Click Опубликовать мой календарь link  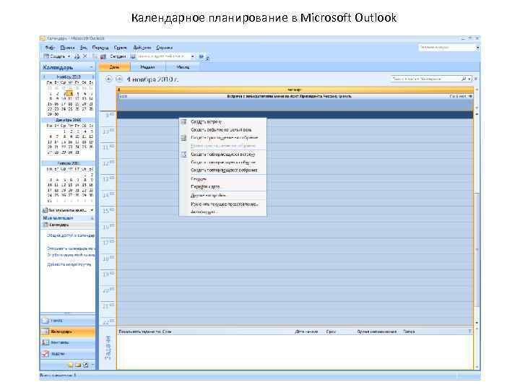click(71, 255)
